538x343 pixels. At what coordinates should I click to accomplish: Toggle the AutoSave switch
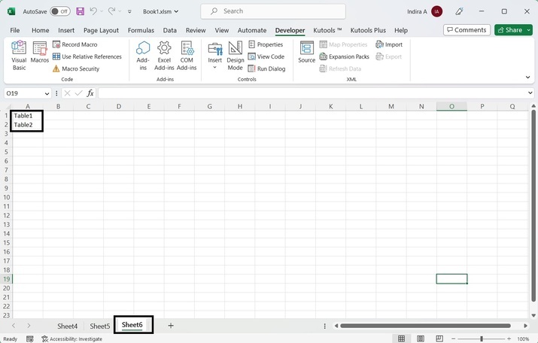[60, 11]
